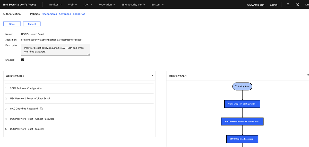Select the MAC One-time Password chart node
Image resolution: width=309 pixels, height=147 pixels.
pyautogui.click(x=242, y=139)
